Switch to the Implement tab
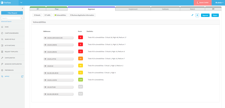 [133, 9]
